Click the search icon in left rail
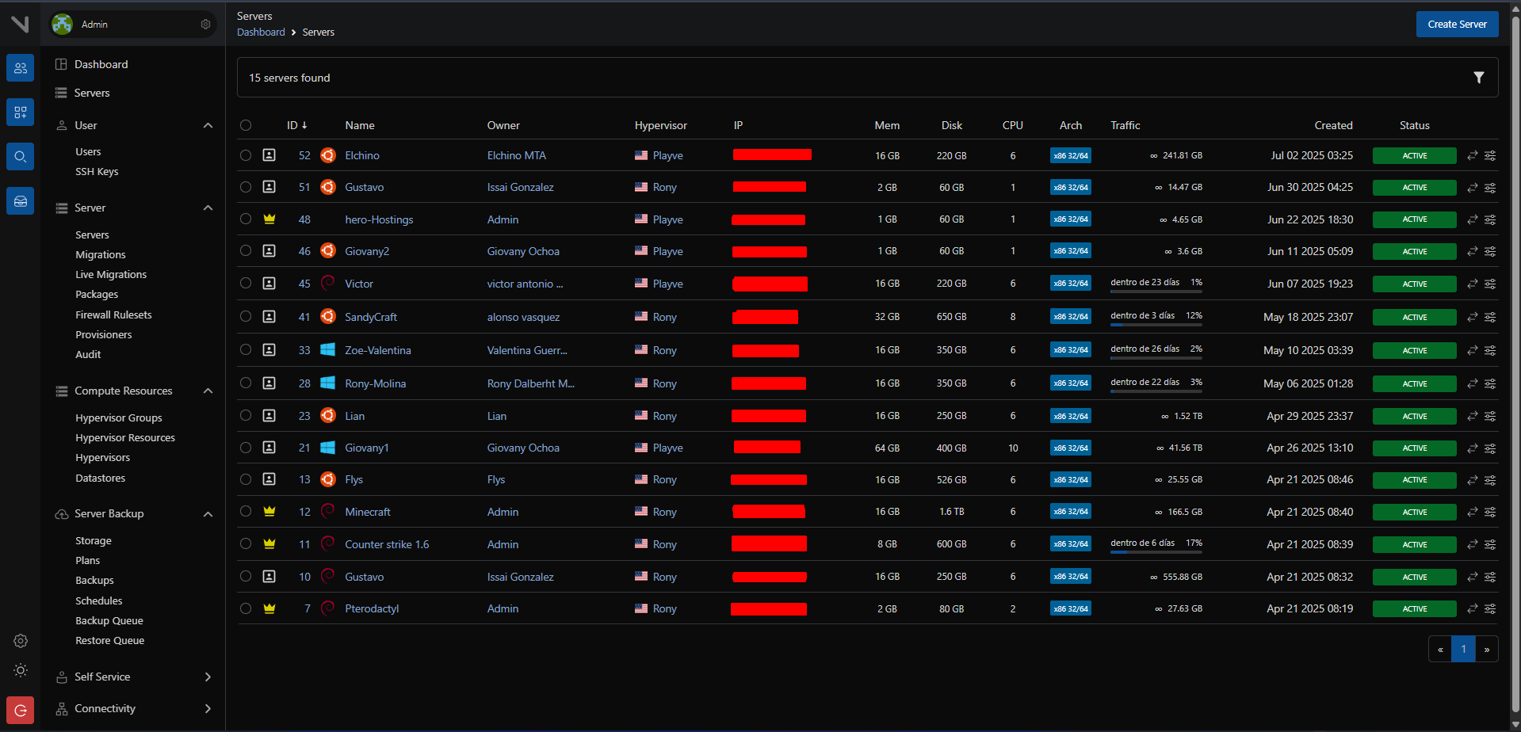 point(21,157)
